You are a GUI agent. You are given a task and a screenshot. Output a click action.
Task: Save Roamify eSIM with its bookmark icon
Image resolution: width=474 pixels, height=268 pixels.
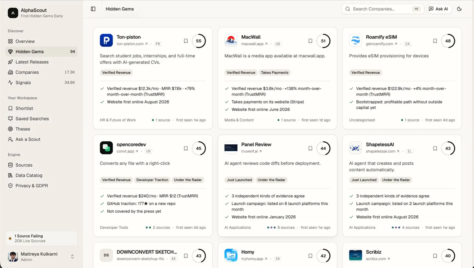pyautogui.click(x=435, y=41)
